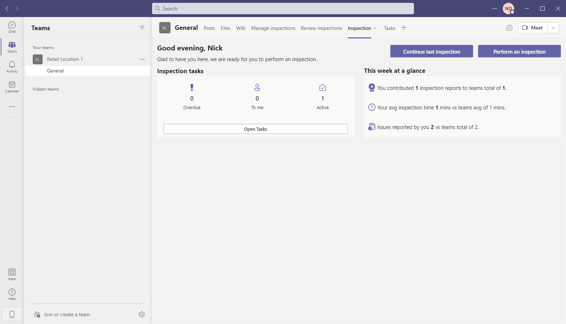This screenshot has width=566, height=324.
Task: Click the Active task count 1
Action: click(x=323, y=98)
